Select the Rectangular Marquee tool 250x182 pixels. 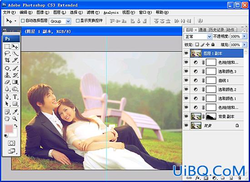(7, 46)
